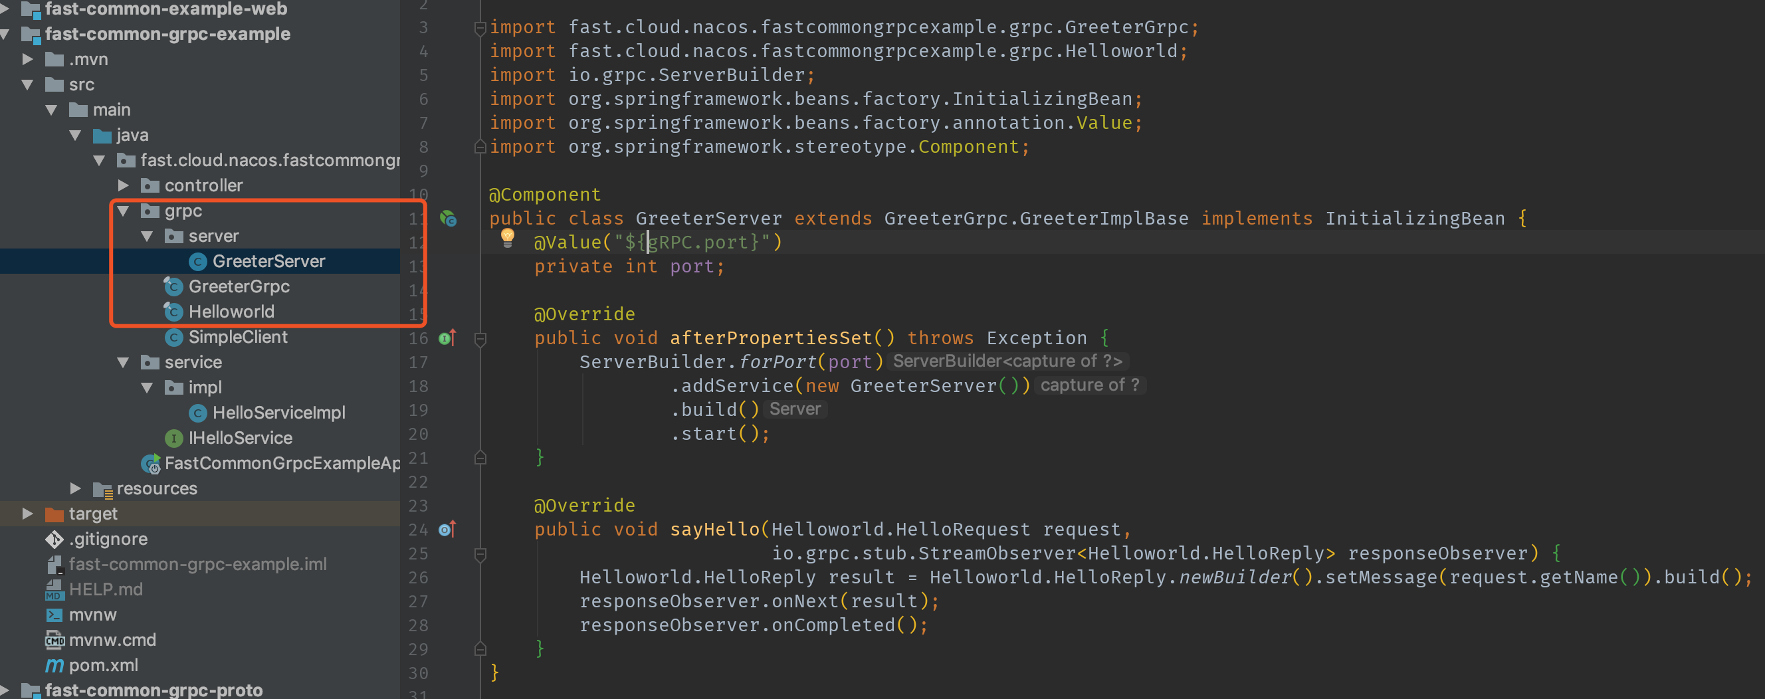Collapse the grpc folder in the project tree

124,211
